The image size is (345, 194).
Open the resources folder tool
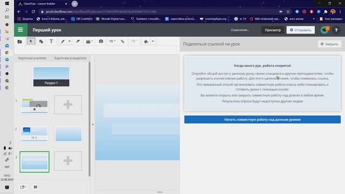tap(19, 41)
